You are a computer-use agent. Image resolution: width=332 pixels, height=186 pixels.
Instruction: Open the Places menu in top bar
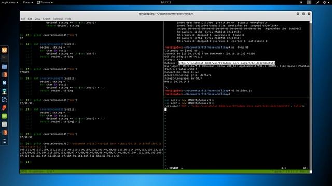[28, 2]
